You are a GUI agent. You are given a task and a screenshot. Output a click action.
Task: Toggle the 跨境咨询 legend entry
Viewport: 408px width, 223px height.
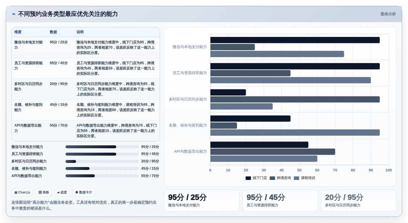pyautogui.click(x=280, y=178)
